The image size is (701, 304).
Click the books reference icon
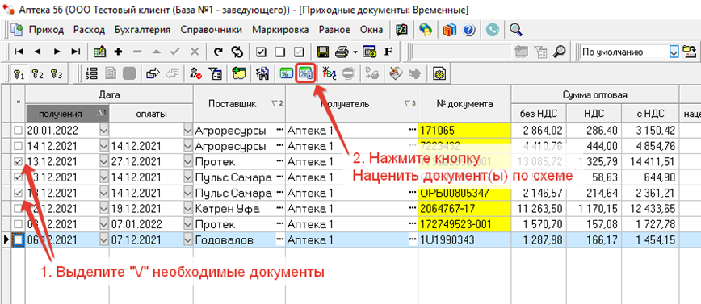point(450,30)
